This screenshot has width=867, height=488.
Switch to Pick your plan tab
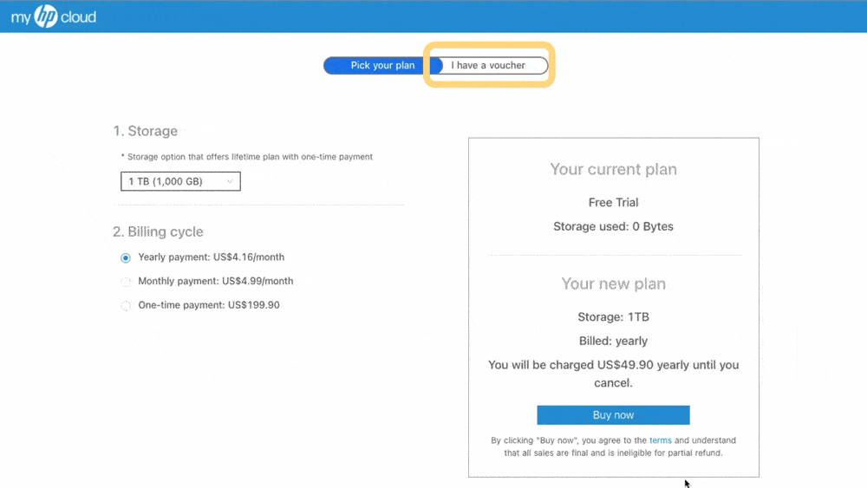[382, 65]
